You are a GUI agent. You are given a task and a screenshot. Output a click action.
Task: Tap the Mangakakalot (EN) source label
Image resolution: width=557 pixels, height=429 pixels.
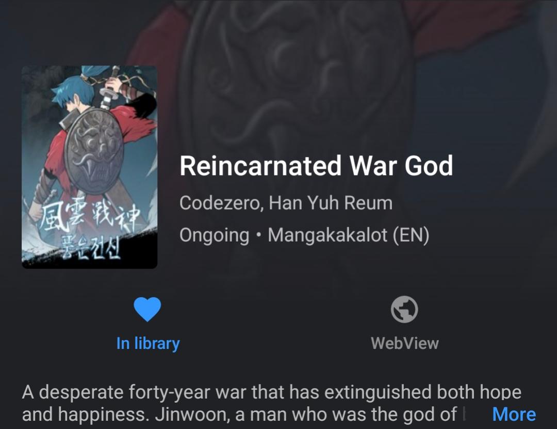[349, 235]
